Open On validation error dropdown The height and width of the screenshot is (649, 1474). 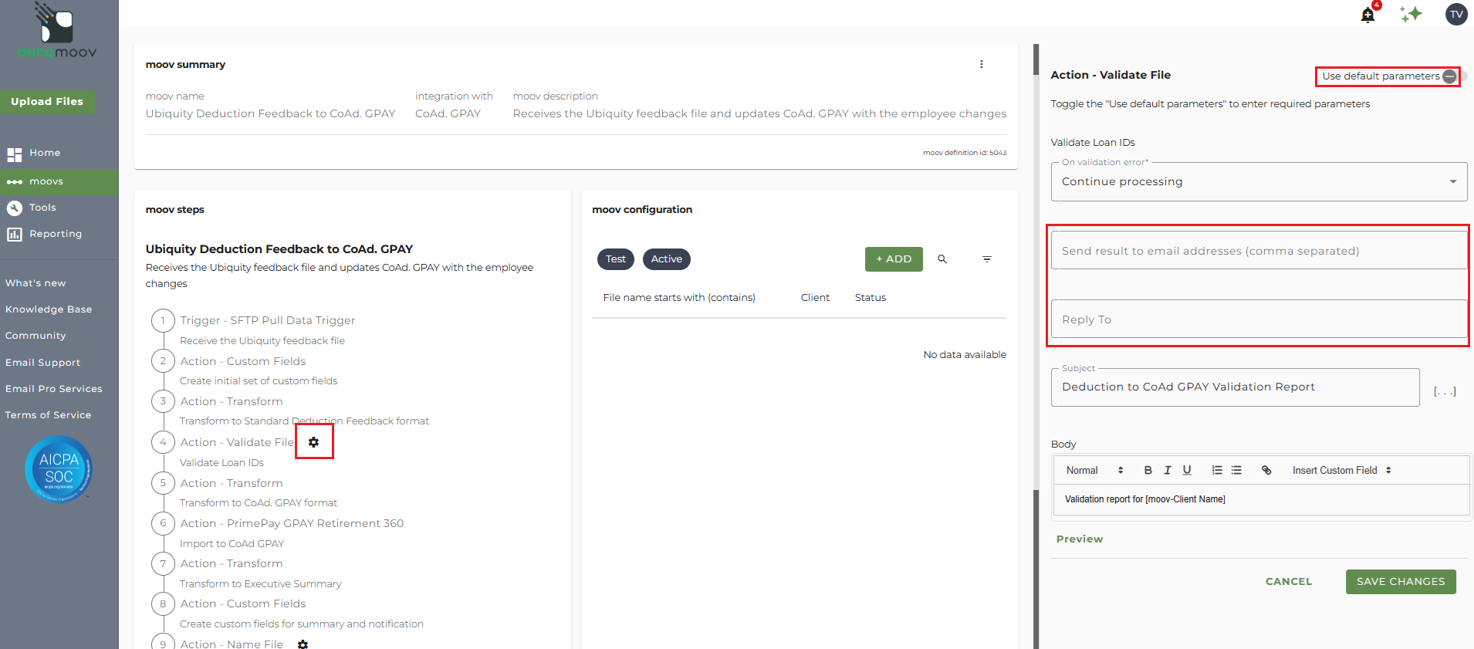click(x=1259, y=181)
